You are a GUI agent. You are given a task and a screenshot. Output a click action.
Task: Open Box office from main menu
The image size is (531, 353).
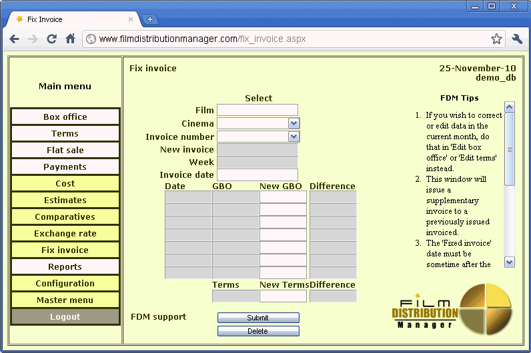[65, 117]
